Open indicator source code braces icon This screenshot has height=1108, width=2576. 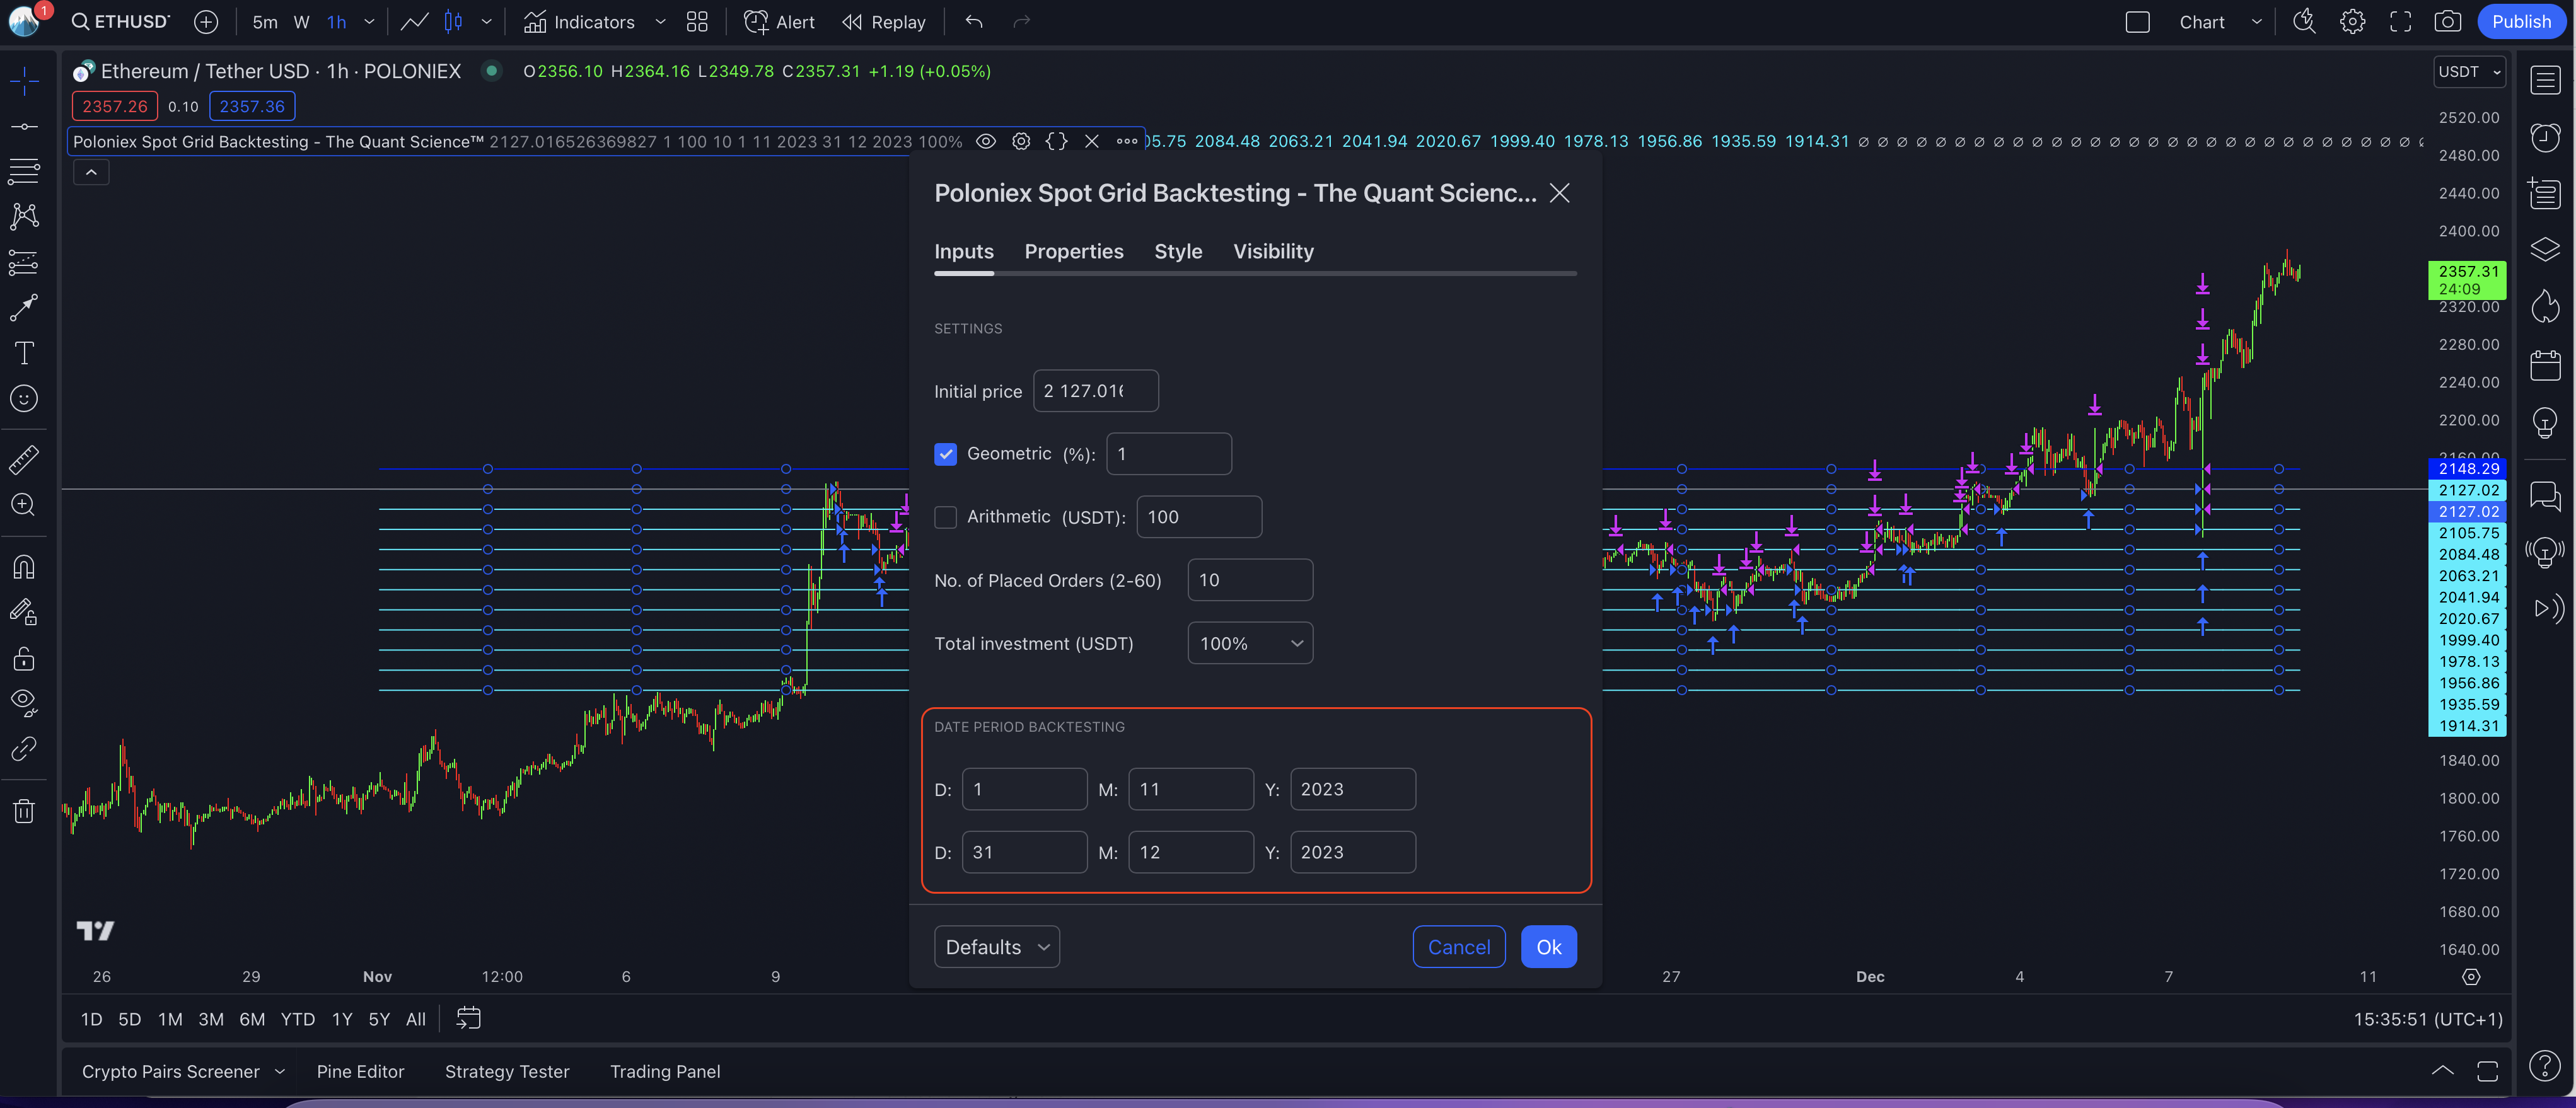[x=1056, y=141]
